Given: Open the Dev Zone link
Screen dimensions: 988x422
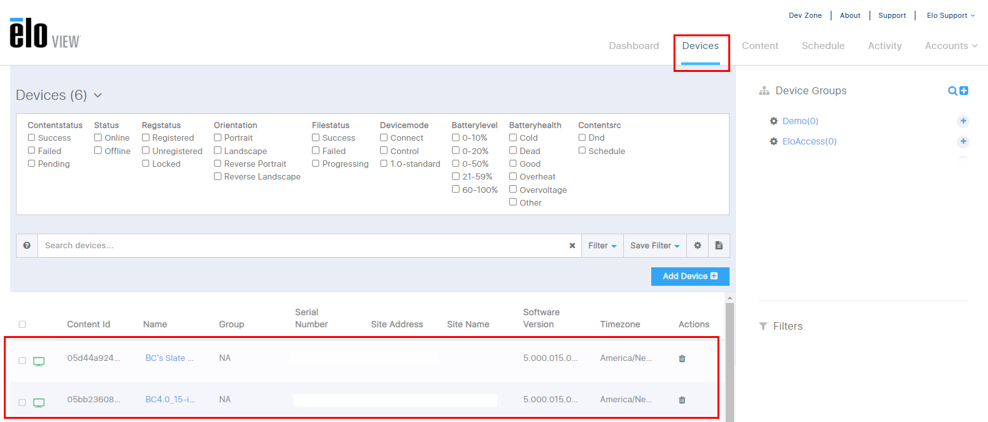Looking at the screenshot, I should [805, 15].
